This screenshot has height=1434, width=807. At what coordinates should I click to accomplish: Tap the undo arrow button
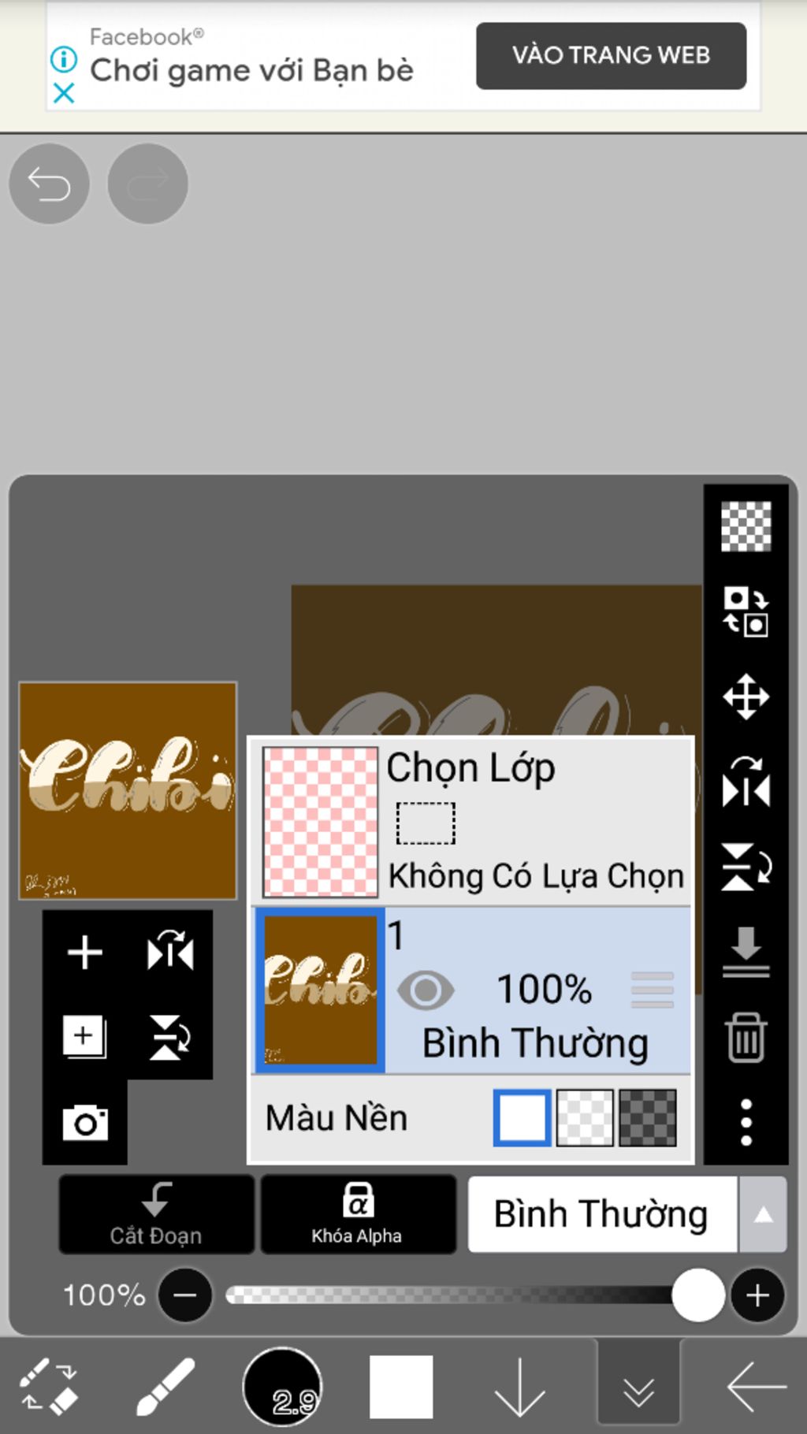click(49, 184)
